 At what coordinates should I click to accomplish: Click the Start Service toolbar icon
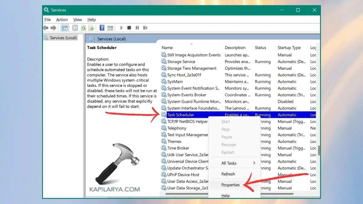(x=121, y=28)
